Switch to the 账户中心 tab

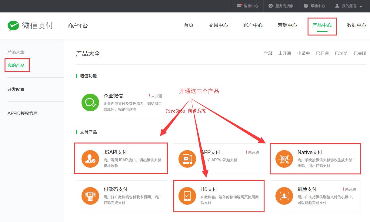[x=253, y=25]
